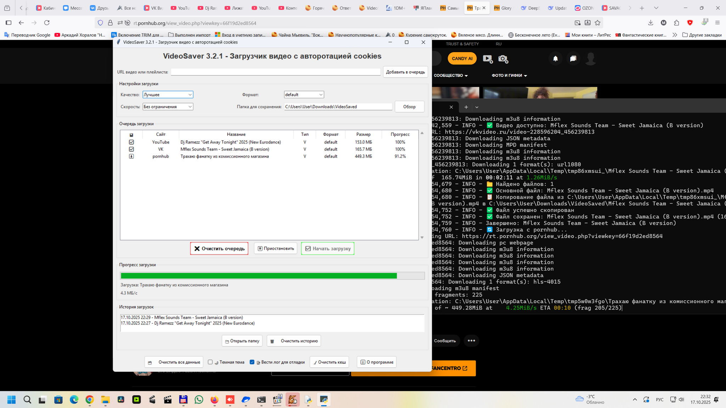Click the video URL input field
This screenshot has height=408, width=726.
point(275,72)
